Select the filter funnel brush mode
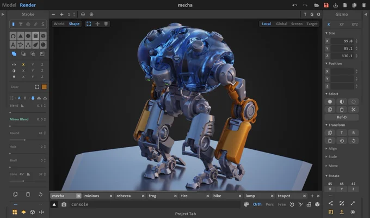This screenshot has width=370, height=218. [21, 24]
